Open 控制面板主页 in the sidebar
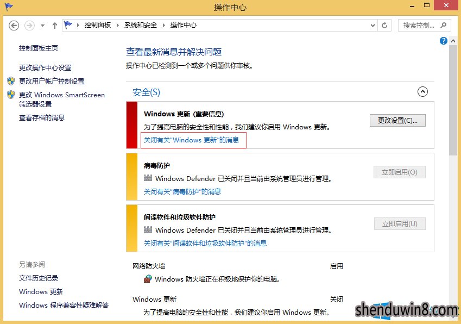Image resolution: width=461 pixels, height=324 pixels. [39, 48]
